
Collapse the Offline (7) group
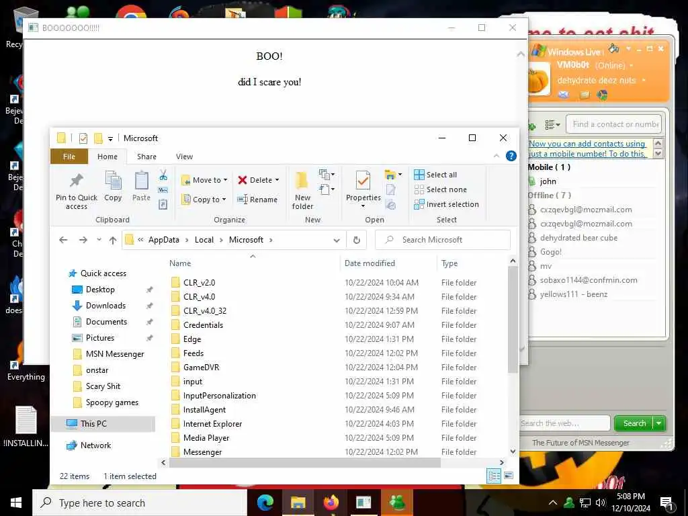(550, 196)
